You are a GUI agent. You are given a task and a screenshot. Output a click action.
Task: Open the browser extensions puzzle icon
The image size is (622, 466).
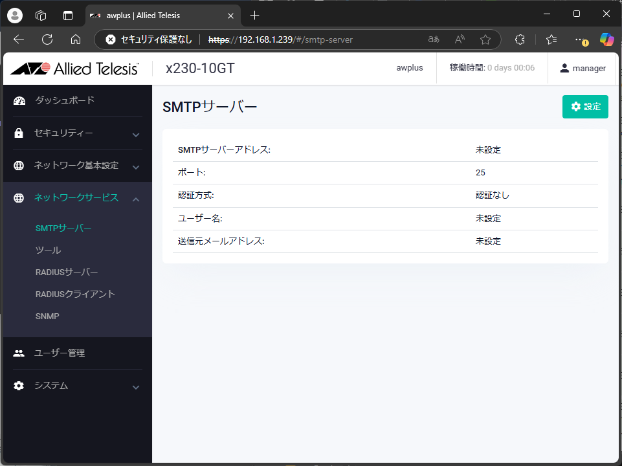(520, 39)
